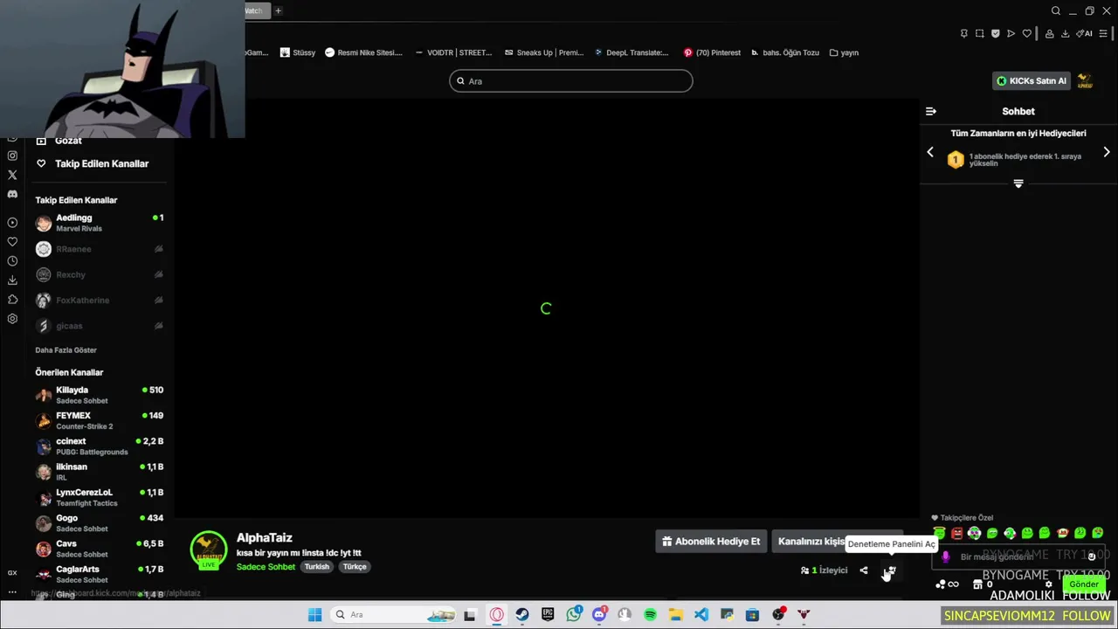Screen dimensions: 1118x629
Task: Send the chat message with Gönder
Action: pyautogui.click(x=1084, y=584)
